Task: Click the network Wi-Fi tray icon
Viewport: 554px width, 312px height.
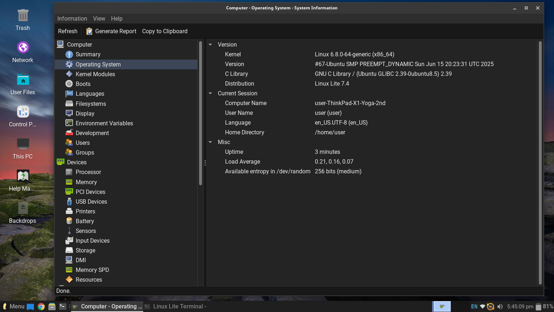Action: 482,307
